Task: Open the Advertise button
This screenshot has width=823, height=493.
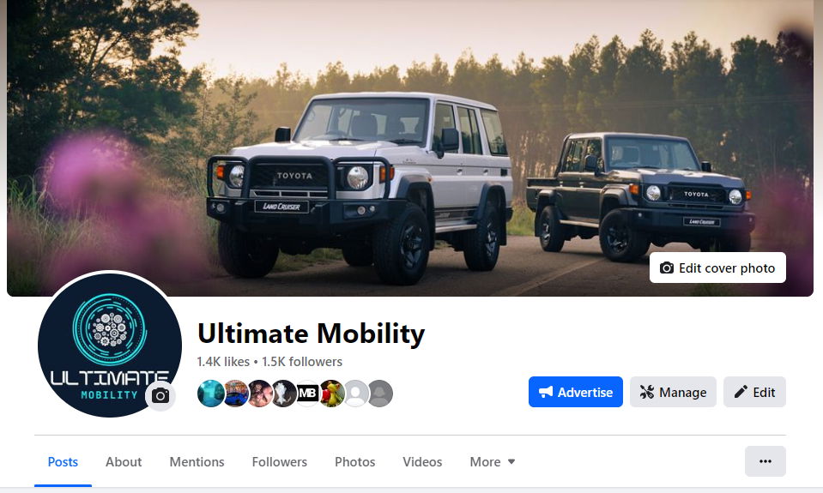Action: (x=575, y=392)
